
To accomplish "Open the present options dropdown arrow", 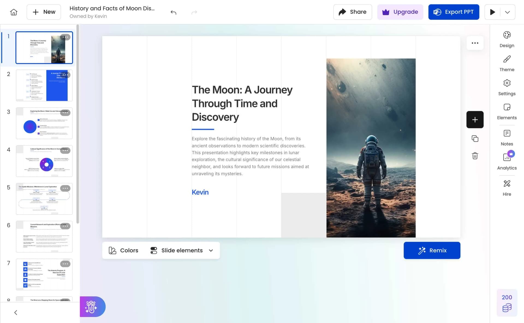I will (507, 12).
